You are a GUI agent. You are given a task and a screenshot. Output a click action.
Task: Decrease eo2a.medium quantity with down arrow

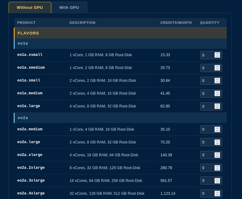(217, 130)
